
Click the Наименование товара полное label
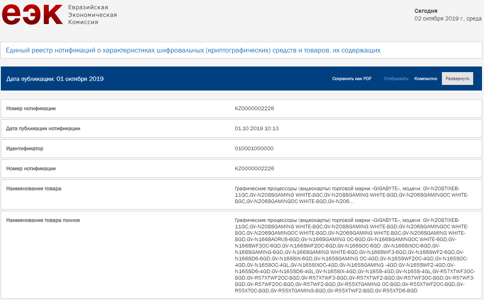click(x=43, y=220)
